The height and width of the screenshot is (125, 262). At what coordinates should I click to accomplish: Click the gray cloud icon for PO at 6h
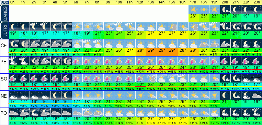click(x=77, y=112)
